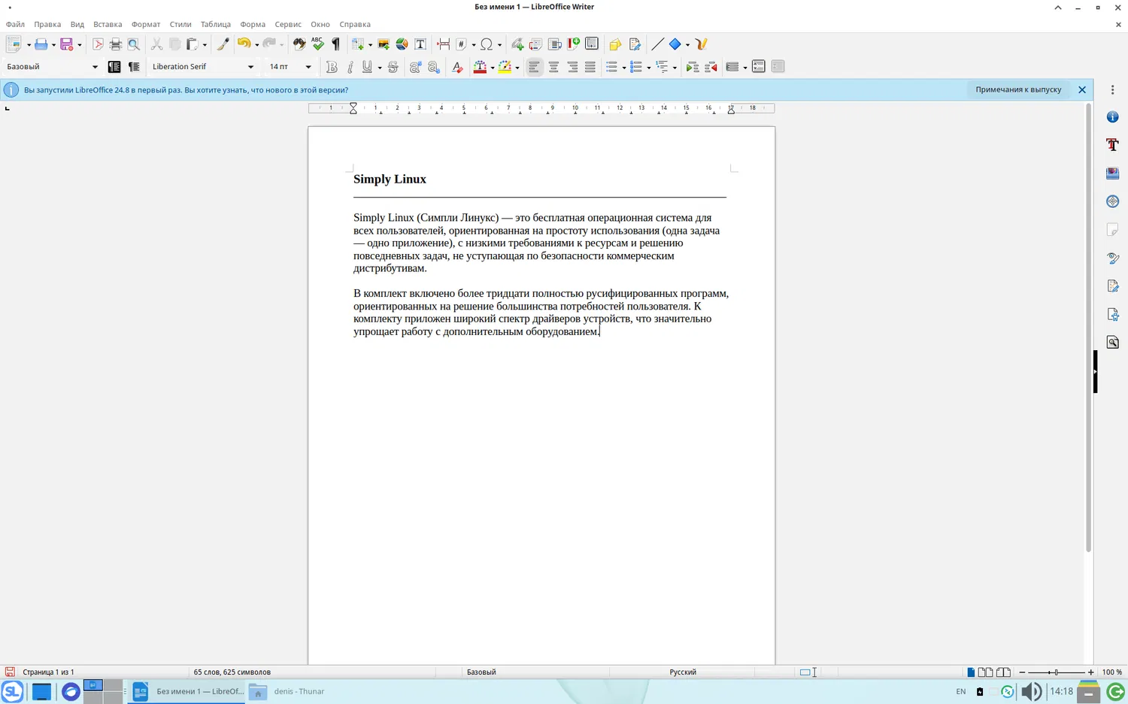
Task: Export the document as PDF
Action: click(x=98, y=44)
